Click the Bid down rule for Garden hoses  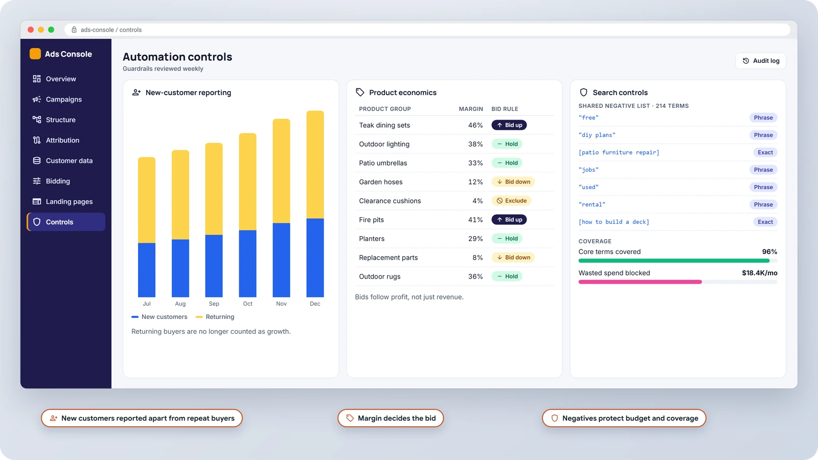click(513, 182)
